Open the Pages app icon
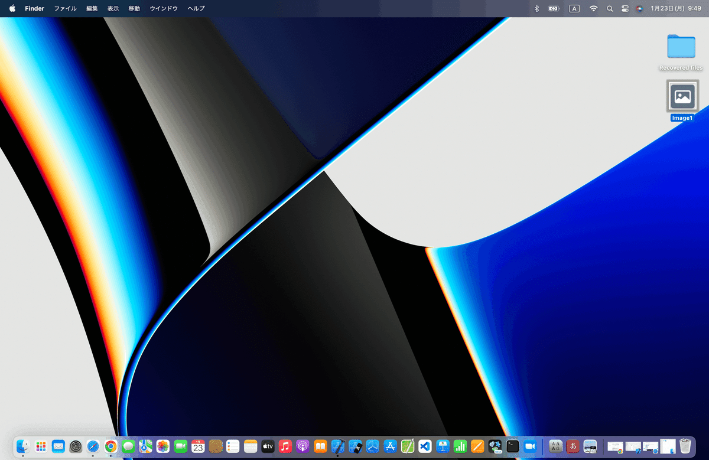The width and height of the screenshot is (709, 460). pos(477,446)
